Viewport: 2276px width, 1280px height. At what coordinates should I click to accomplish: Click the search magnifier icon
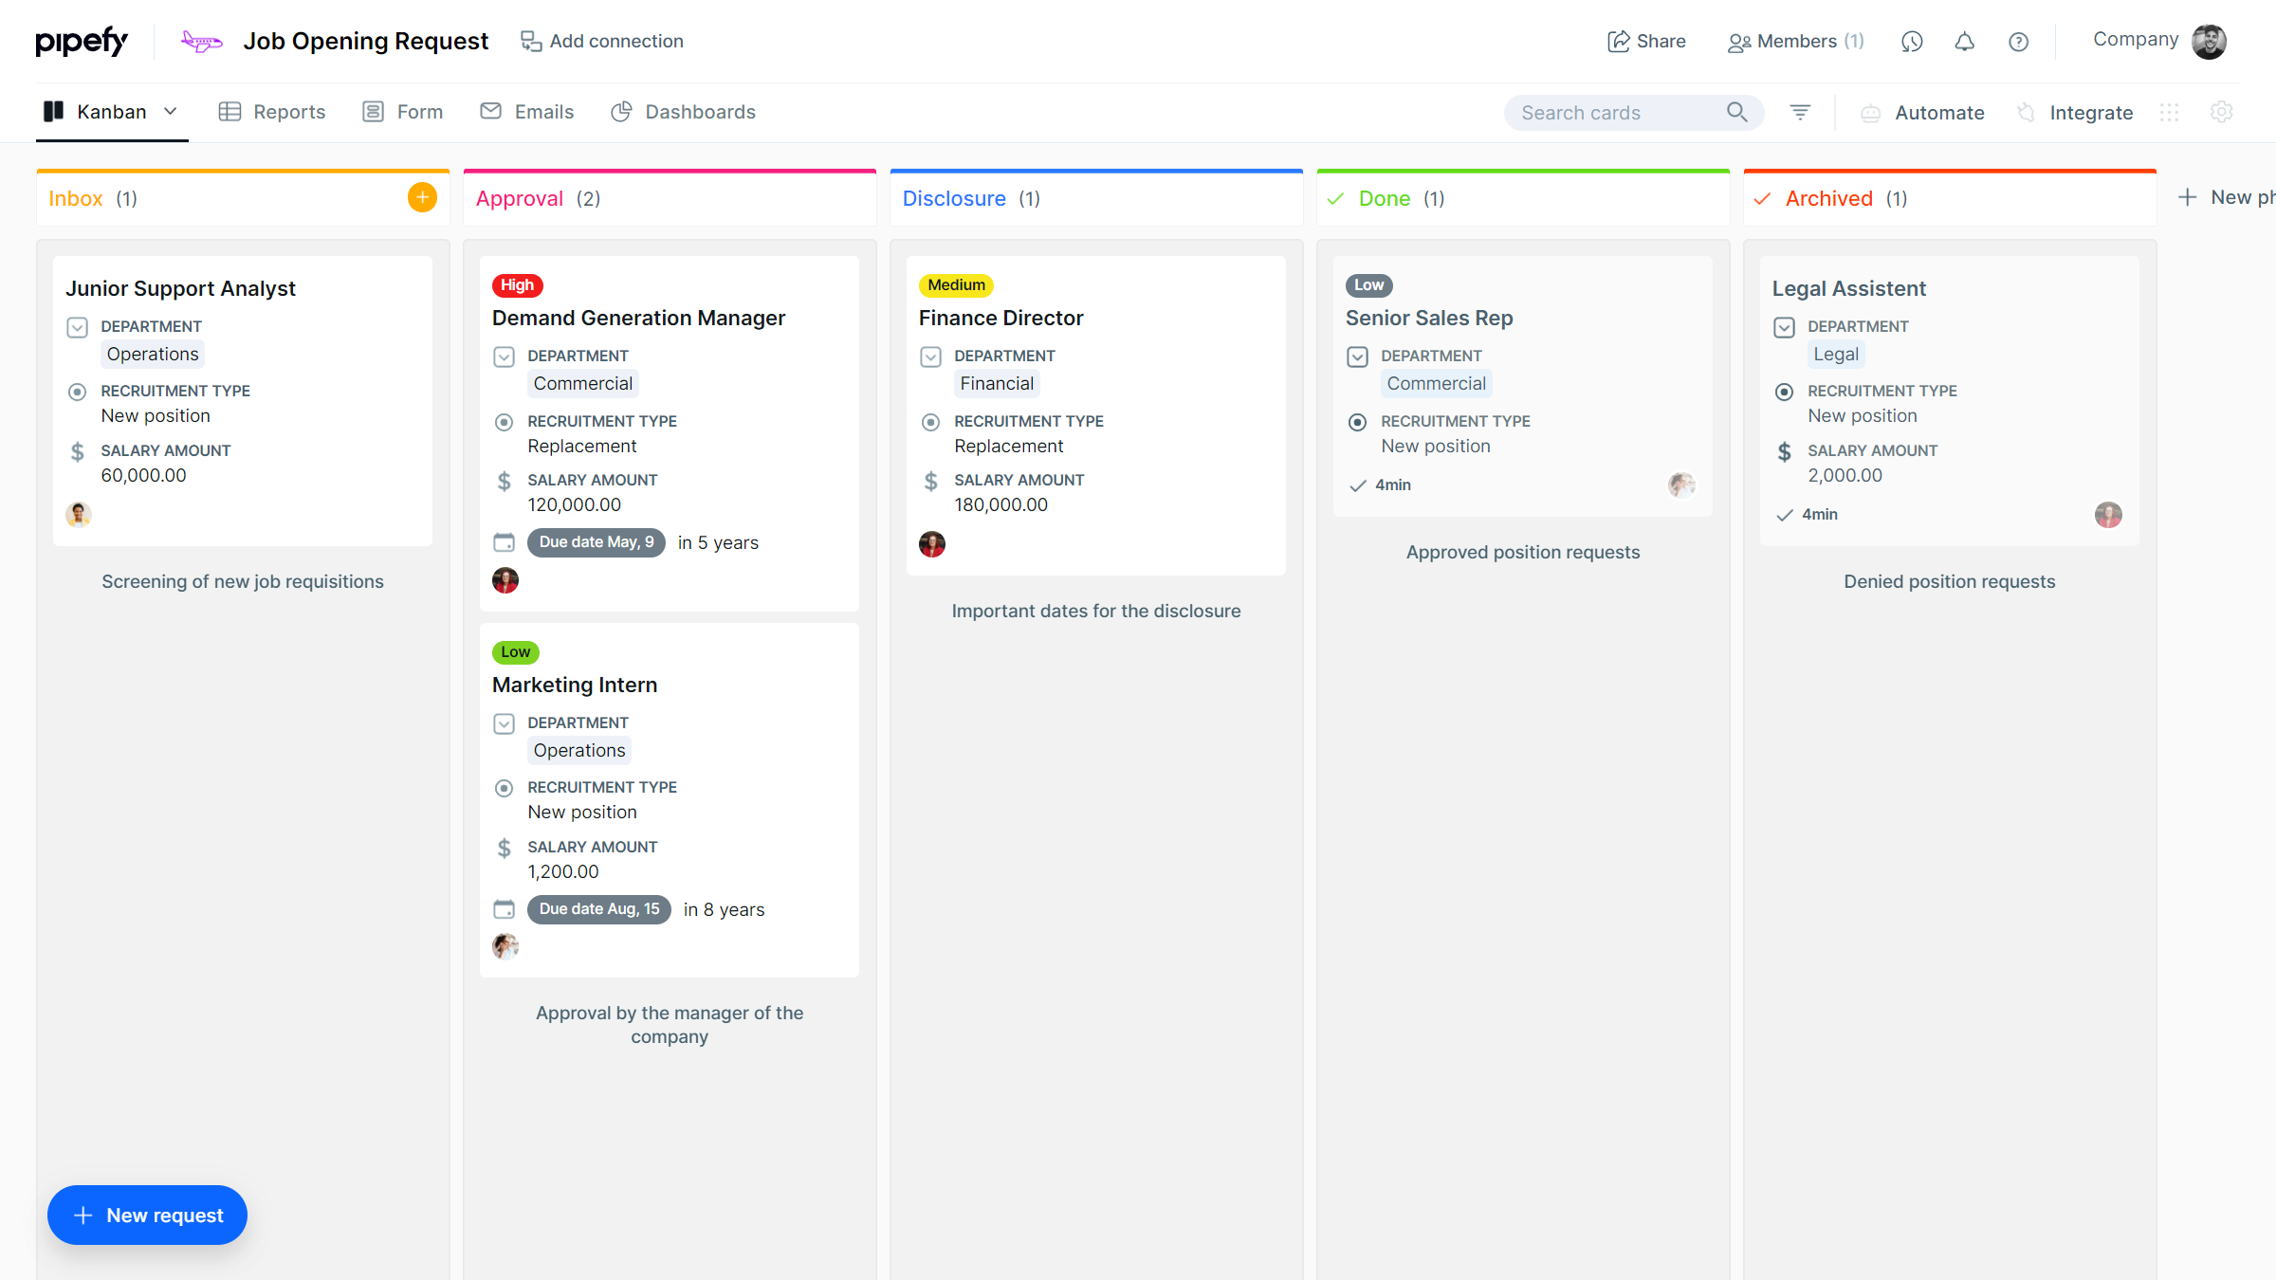1736,112
